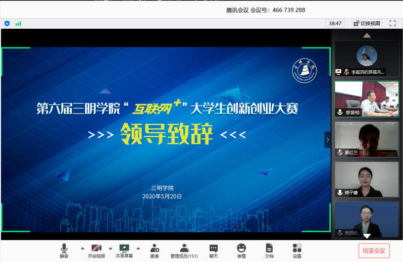This screenshot has width=403, height=262.
Task: Click the switch view (切换视图) button
Action: click(x=367, y=23)
